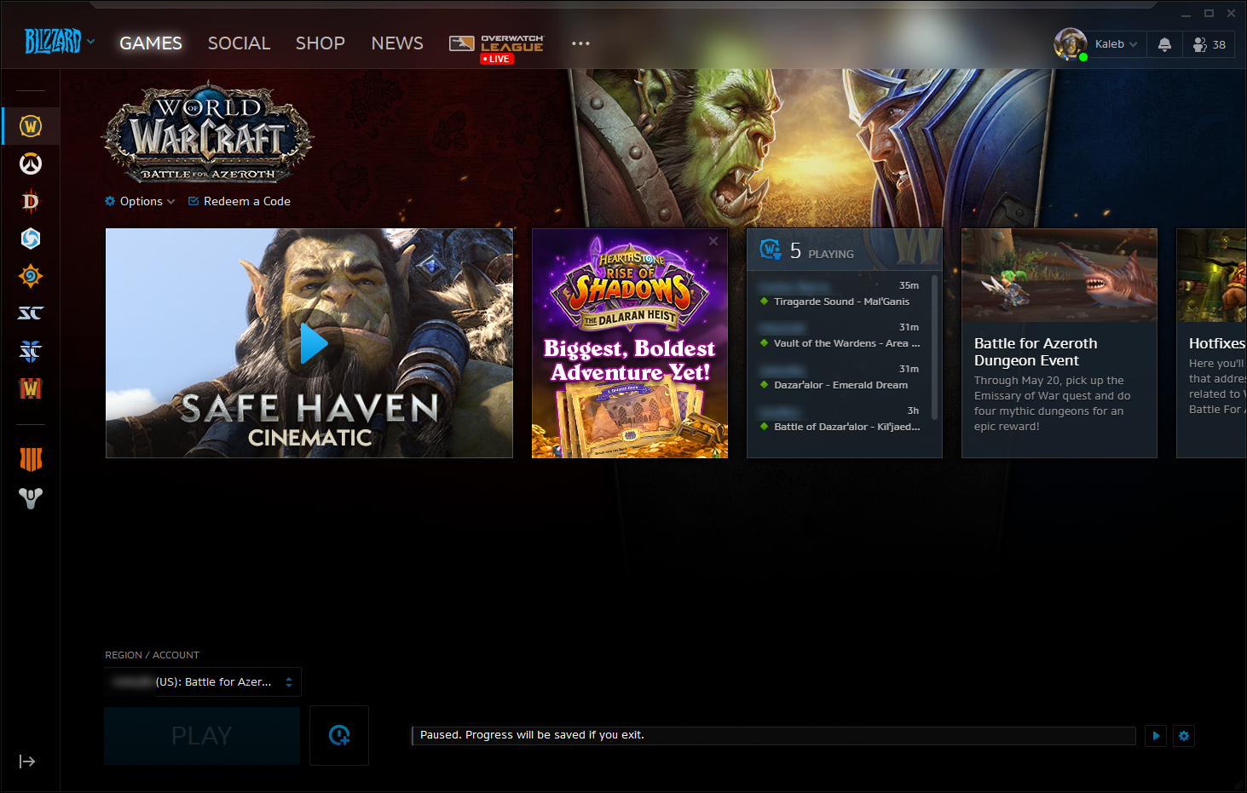Open the Overwatch League live stream
The image size is (1247, 793).
pos(496,48)
